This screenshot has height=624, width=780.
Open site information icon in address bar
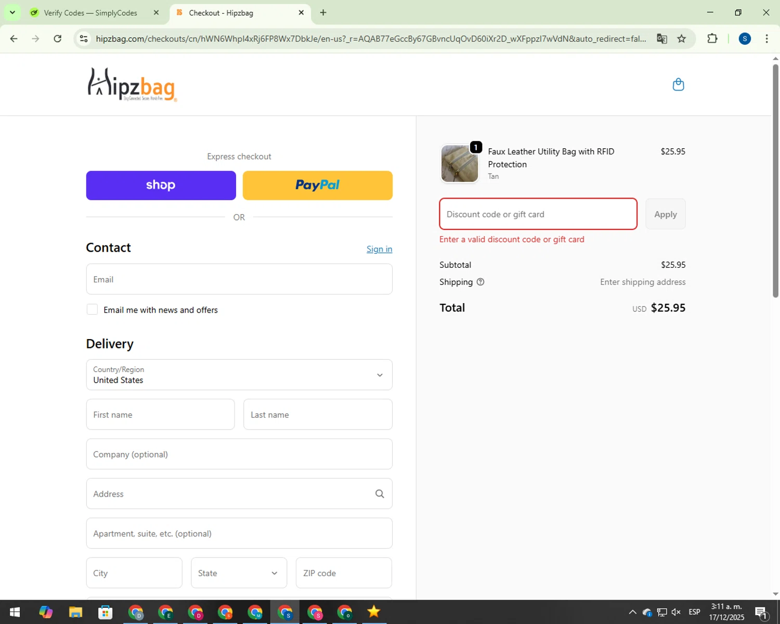point(84,38)
